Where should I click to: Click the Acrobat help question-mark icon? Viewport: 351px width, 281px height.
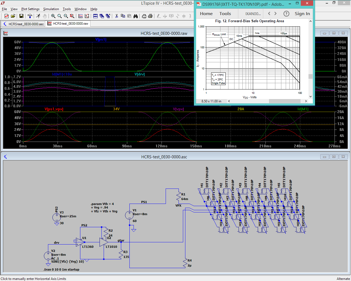pos(286,13)
